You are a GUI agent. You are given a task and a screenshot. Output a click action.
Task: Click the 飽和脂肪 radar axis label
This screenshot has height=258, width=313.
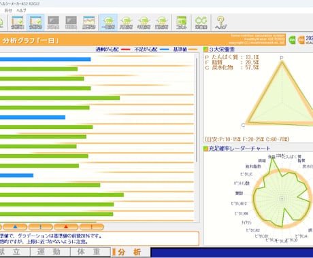tap(253, 166)
